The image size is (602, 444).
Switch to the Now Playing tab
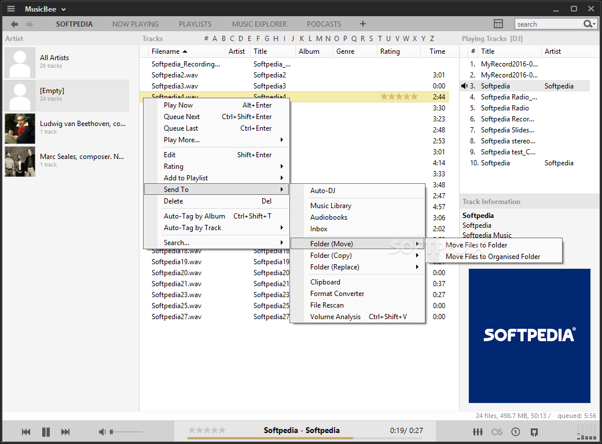tap(135, 24)
